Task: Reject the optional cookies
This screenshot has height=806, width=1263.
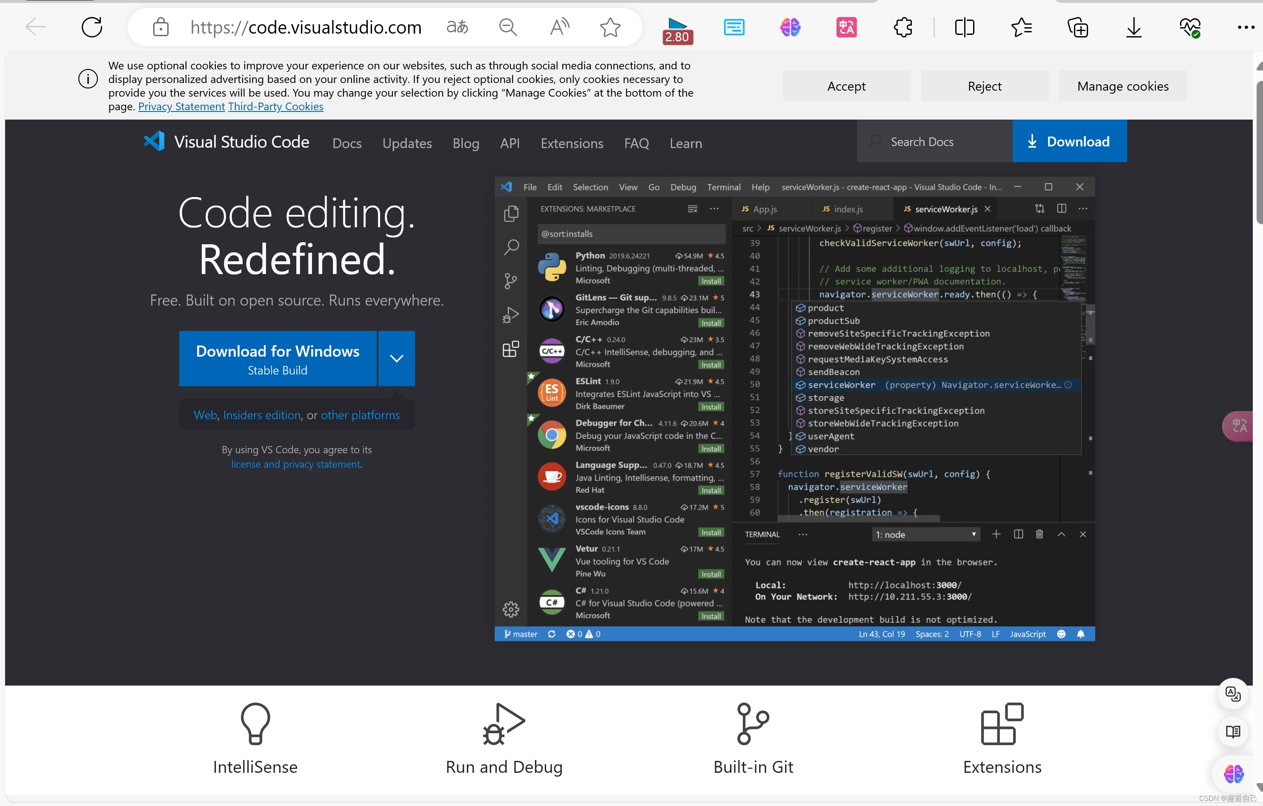Action: coord(985,86)
